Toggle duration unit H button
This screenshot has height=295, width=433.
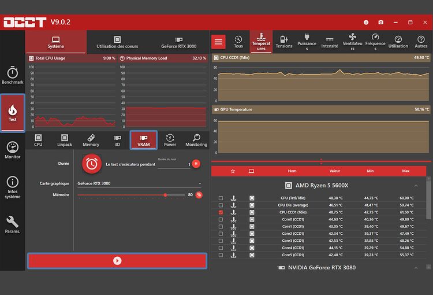(196, 164)
